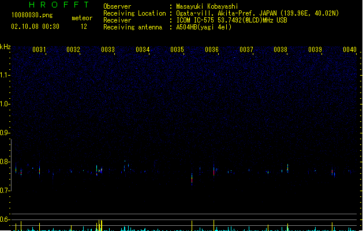Click the Observer label
This screenshot has height=231, width=363.
pyautogui.click(x=117, y=6)
